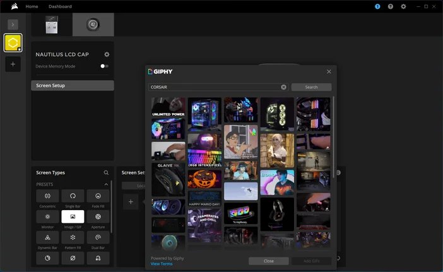
Task: Pick the Pattern Fill preset
Action: tap(73, 237)
